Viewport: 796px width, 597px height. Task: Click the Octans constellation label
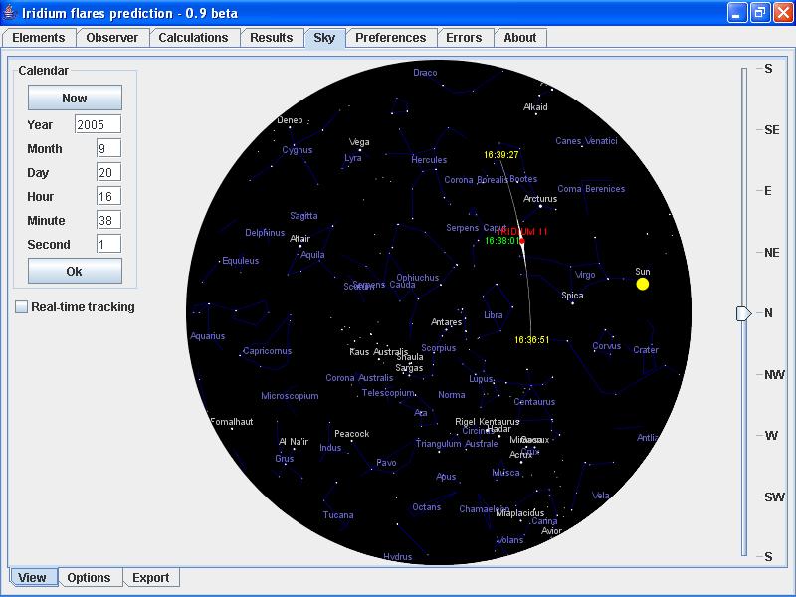pyautogui.click(x=427, y=507)
